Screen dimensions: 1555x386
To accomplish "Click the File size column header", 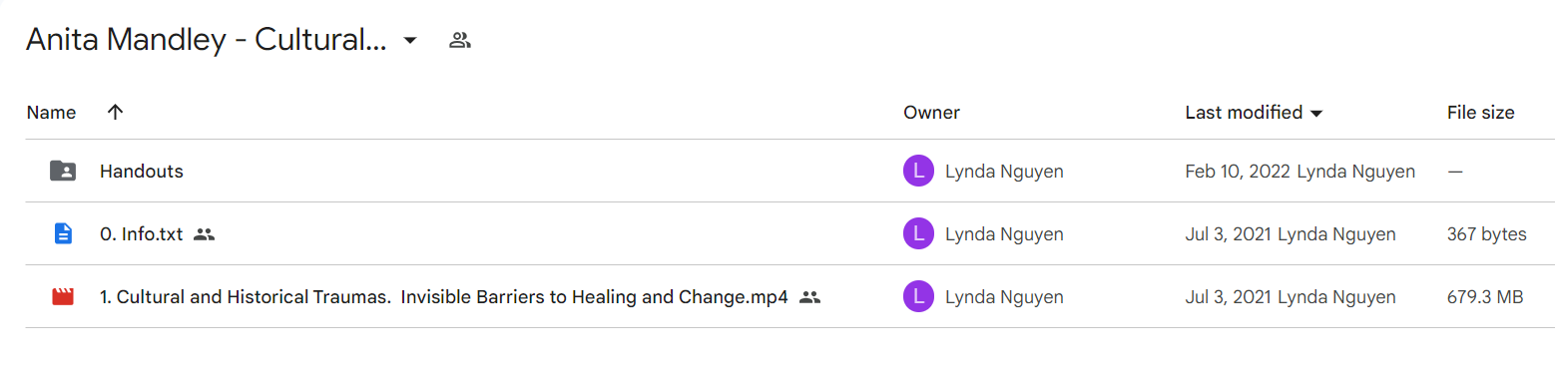I will [x=1480, y=113].
